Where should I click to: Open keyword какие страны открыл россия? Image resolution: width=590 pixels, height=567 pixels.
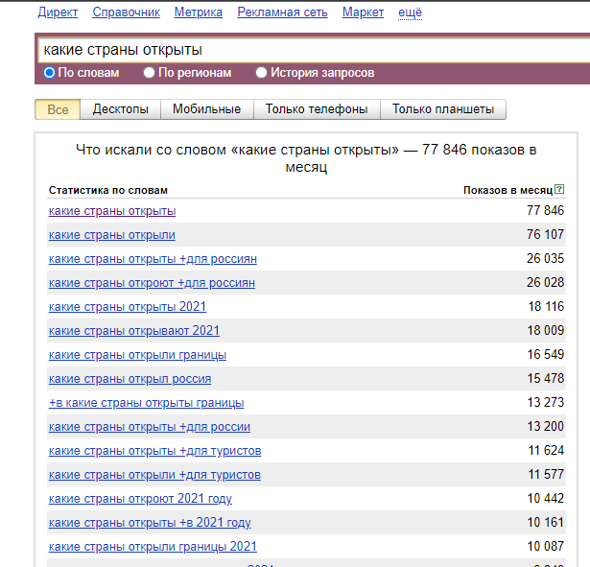pyautogui.click(x=130, y=379)
